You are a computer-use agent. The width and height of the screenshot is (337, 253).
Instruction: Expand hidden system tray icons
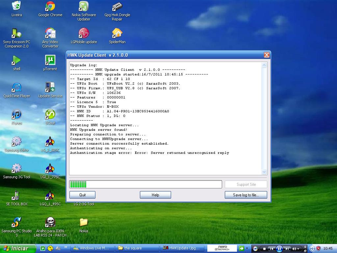(x=312, y=249)
